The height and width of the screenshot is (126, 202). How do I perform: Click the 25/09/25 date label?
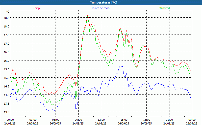(192, 124)
